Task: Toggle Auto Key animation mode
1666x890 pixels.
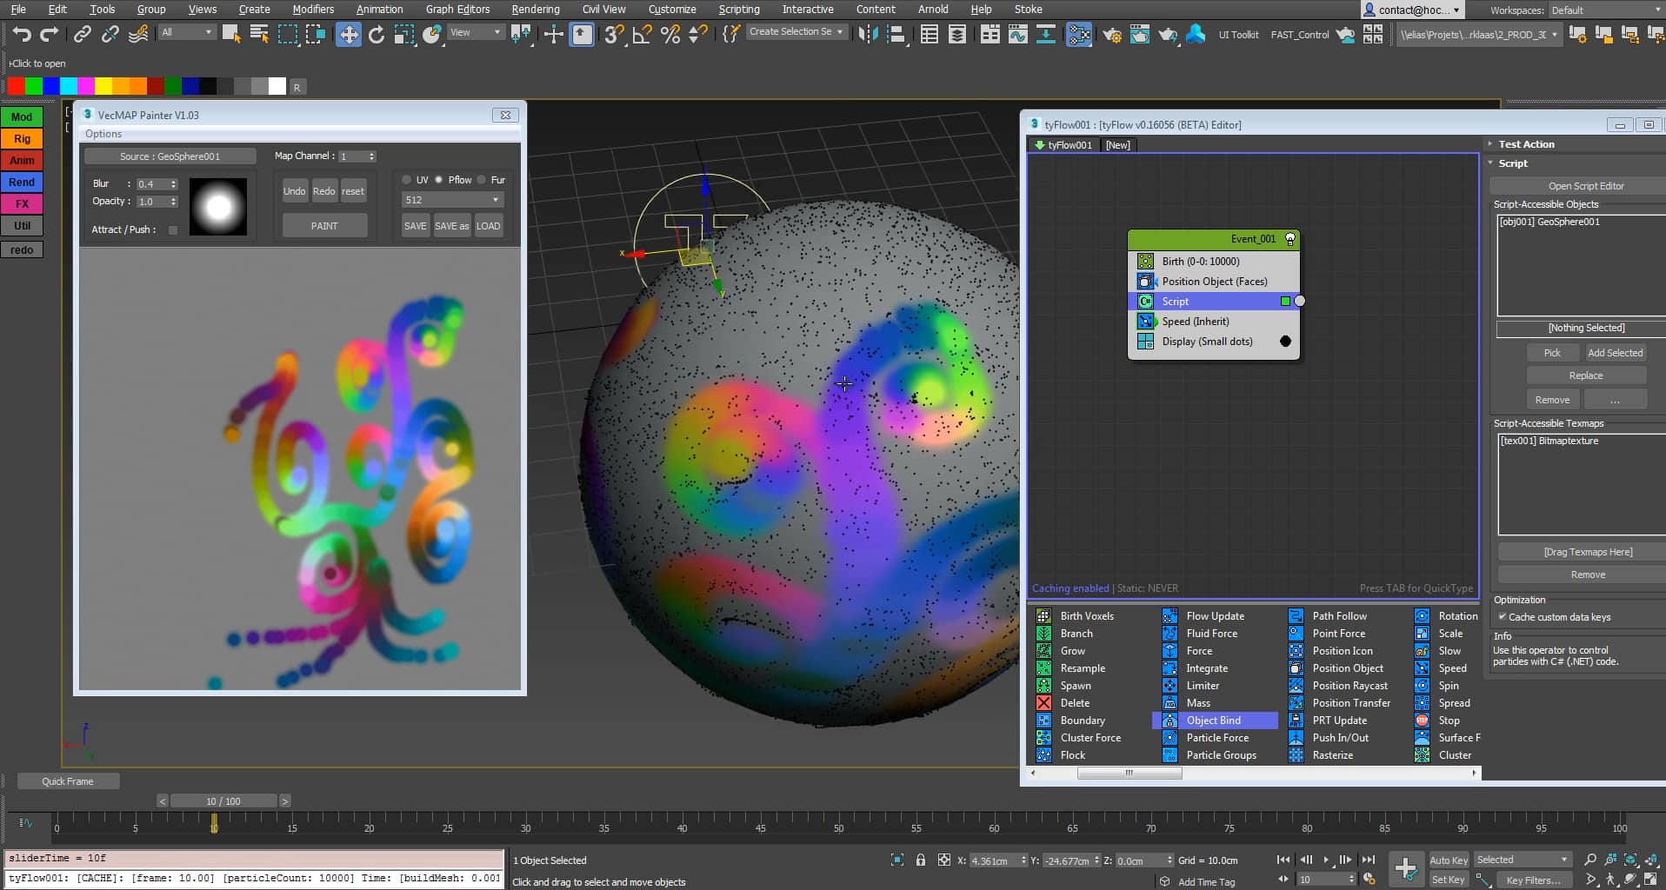Action: pos(1449,860)
